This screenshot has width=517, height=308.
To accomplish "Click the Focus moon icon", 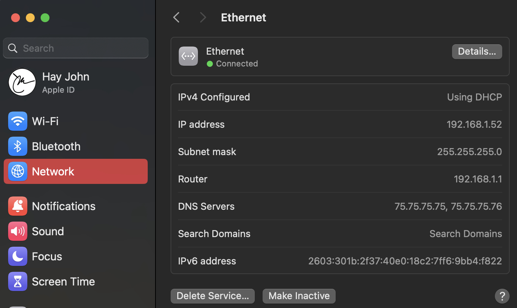I will (18, 256).
